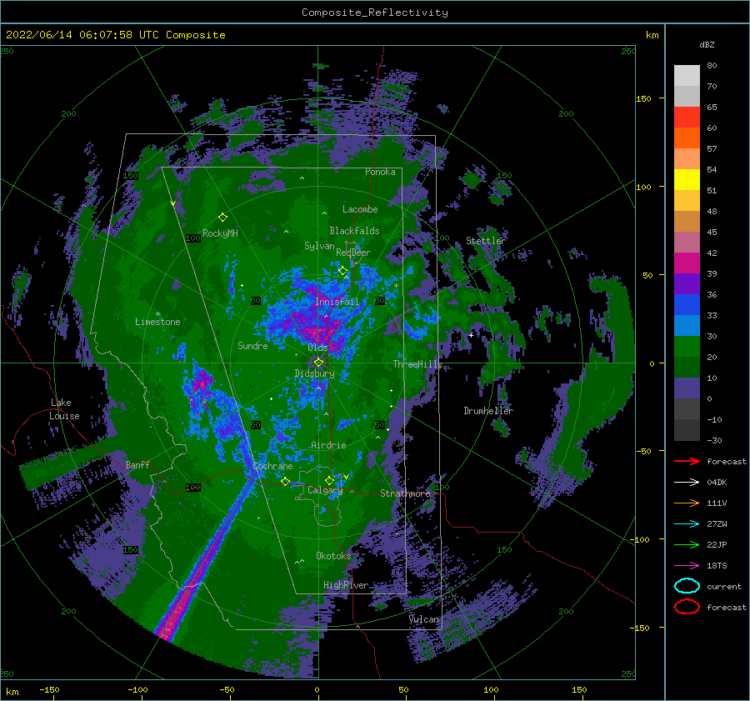Click the magenta 18TS arrow in the legend

tap(687, 566)
